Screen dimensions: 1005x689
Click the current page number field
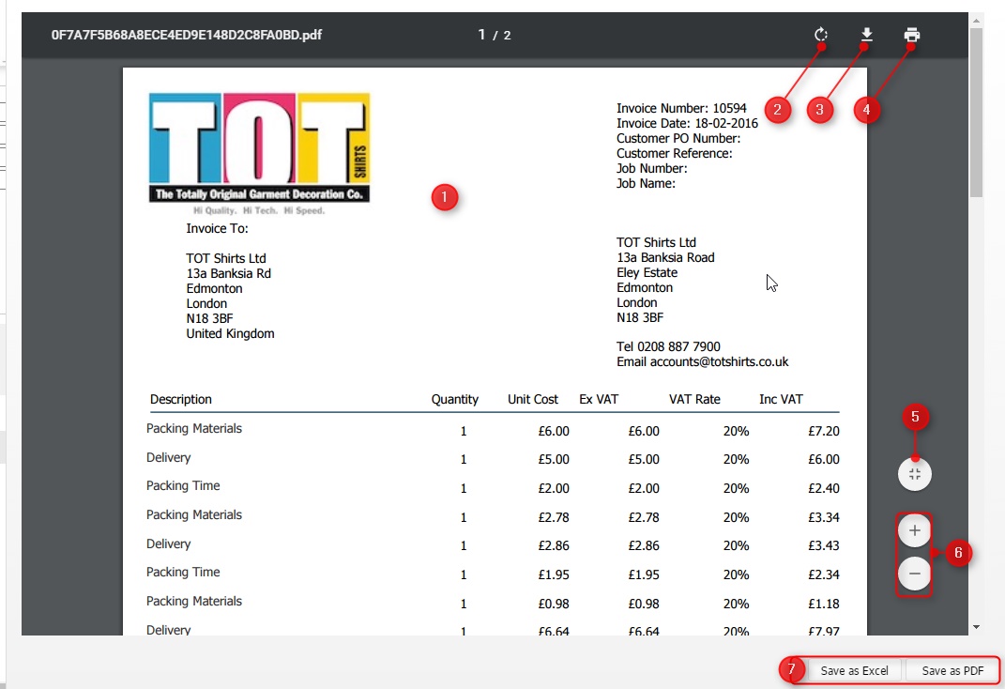(482, 36)
